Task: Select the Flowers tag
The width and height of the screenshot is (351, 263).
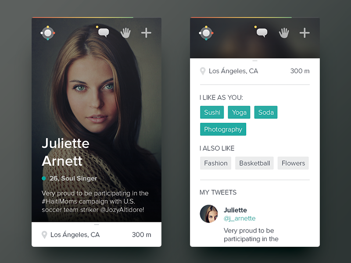Action: 293,163
